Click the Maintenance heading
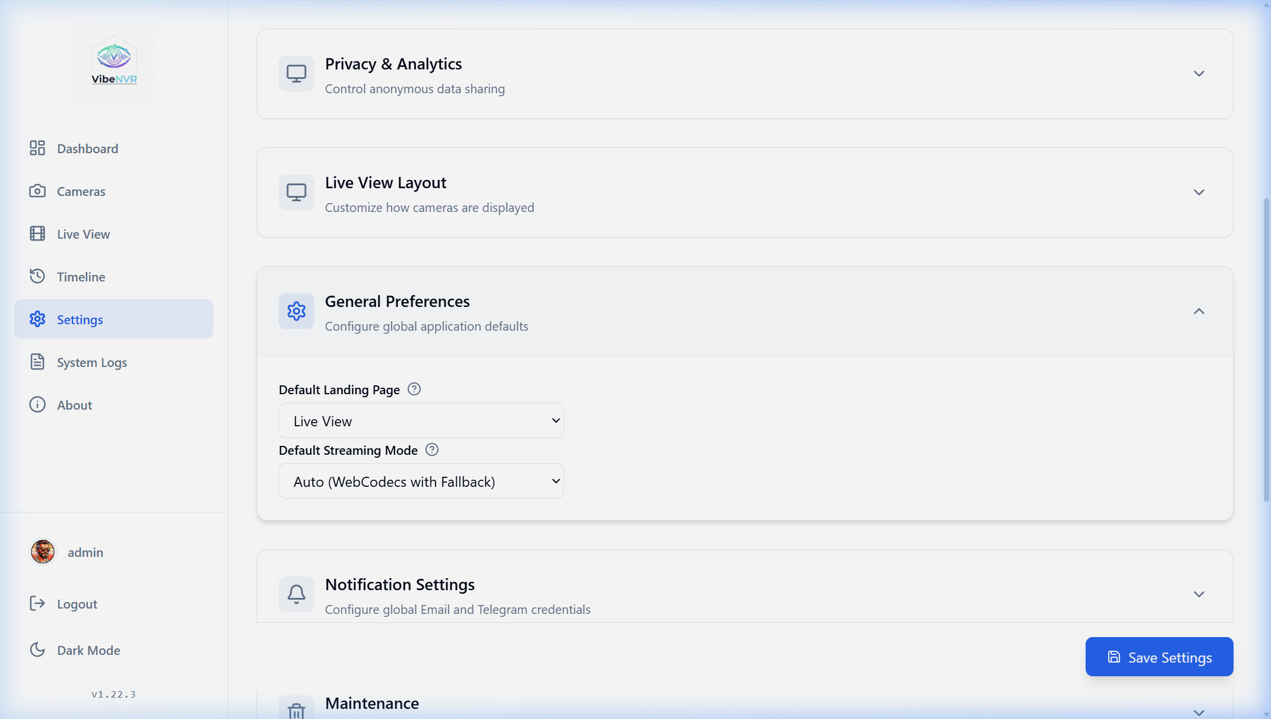 372,703
